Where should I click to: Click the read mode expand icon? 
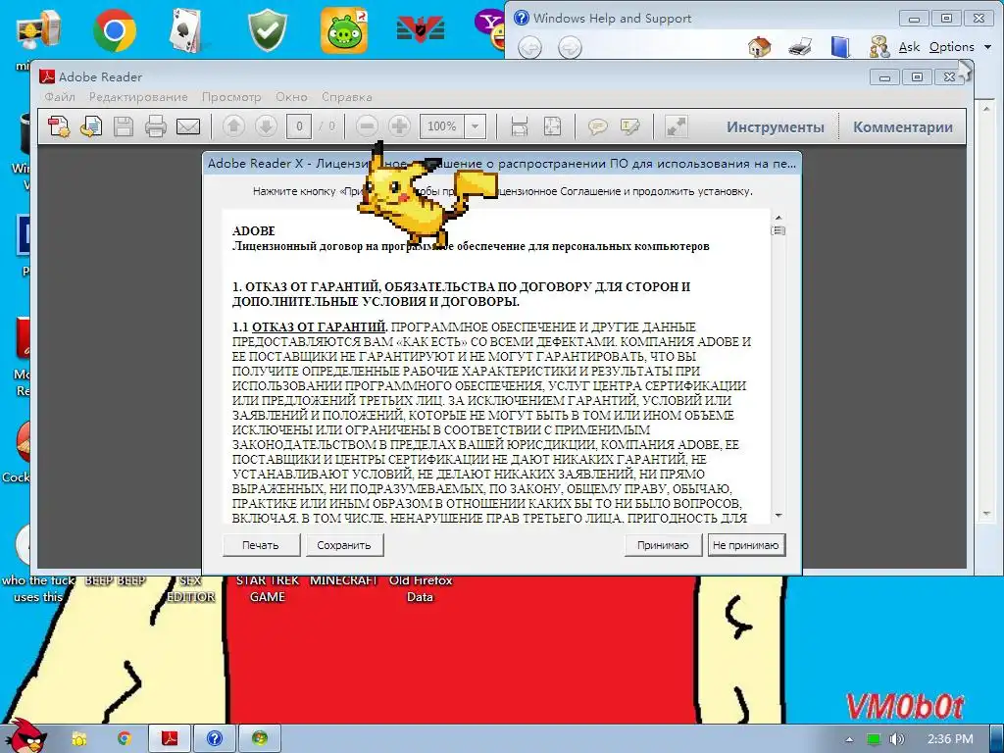[677, 126]
